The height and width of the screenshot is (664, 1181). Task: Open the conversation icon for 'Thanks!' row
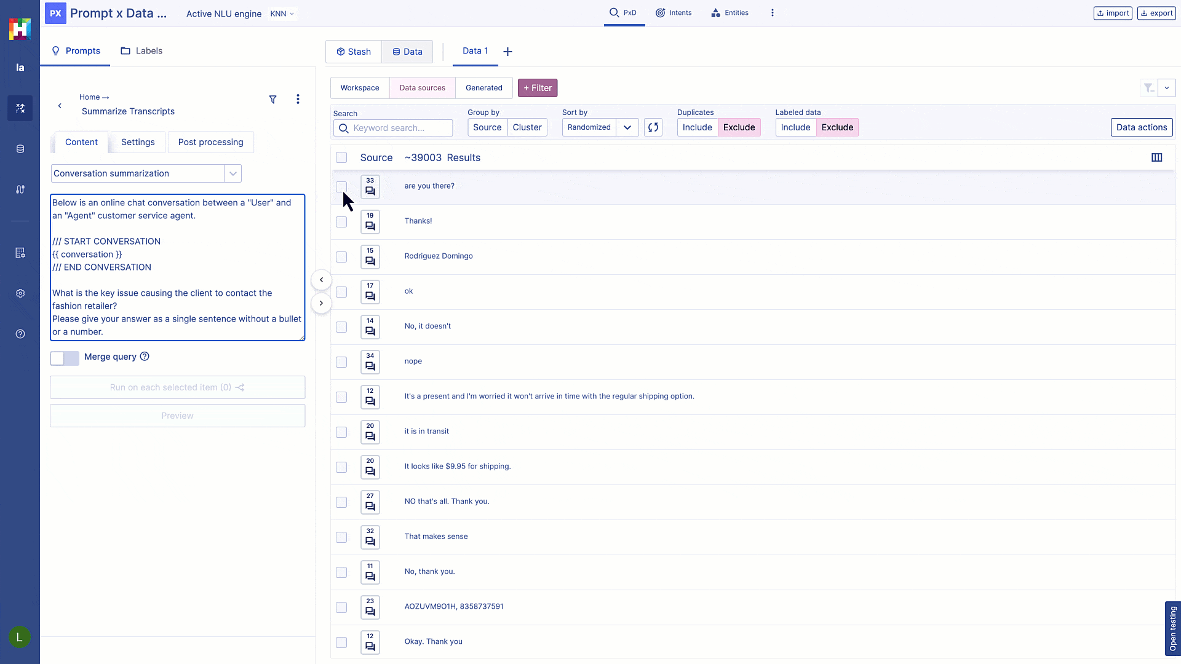click(370, 222)
